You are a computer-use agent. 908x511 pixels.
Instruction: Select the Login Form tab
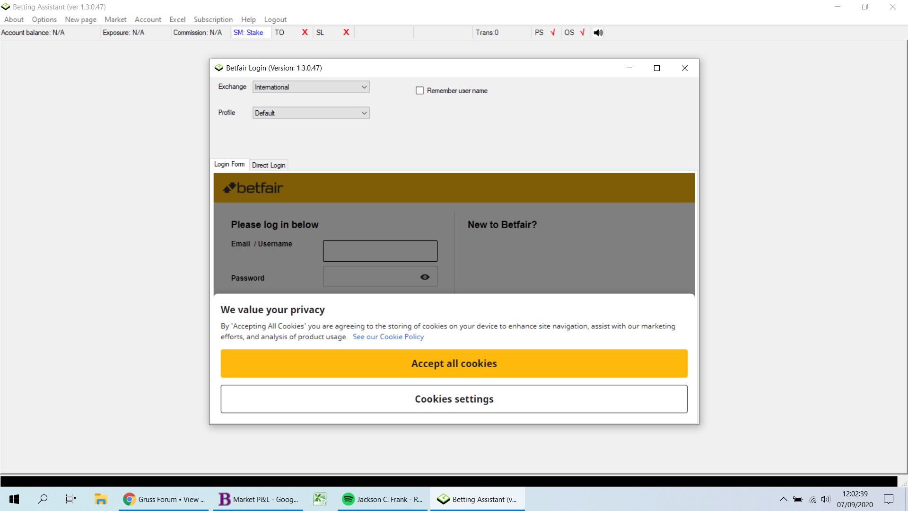[229, 164]
